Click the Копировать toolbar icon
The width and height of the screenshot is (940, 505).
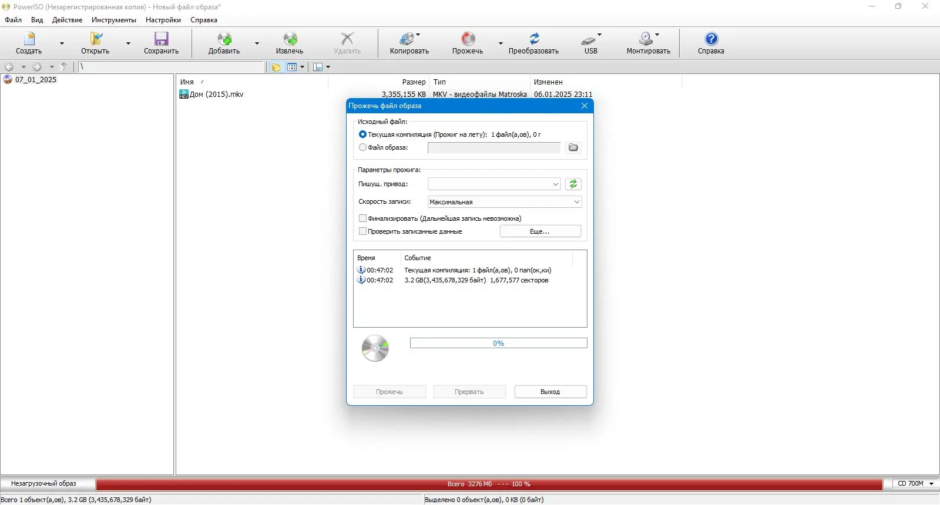coord(407,39)
